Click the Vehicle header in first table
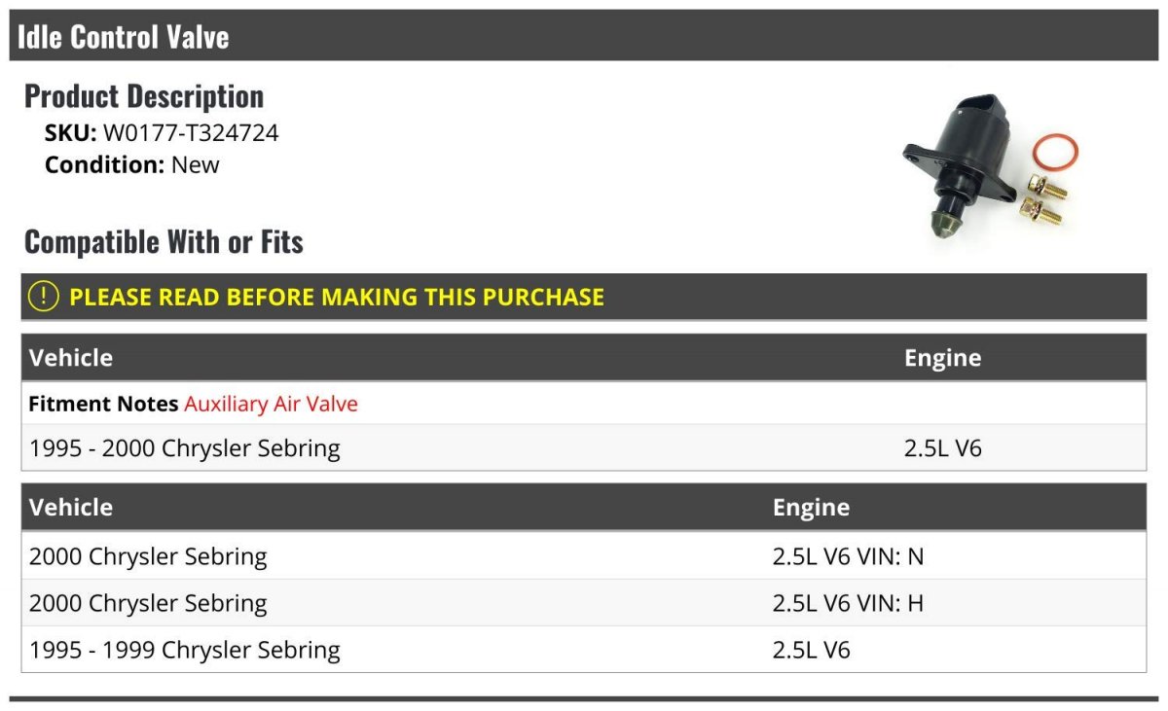The width and height of the screenshot is (1168, 711). 71,357
